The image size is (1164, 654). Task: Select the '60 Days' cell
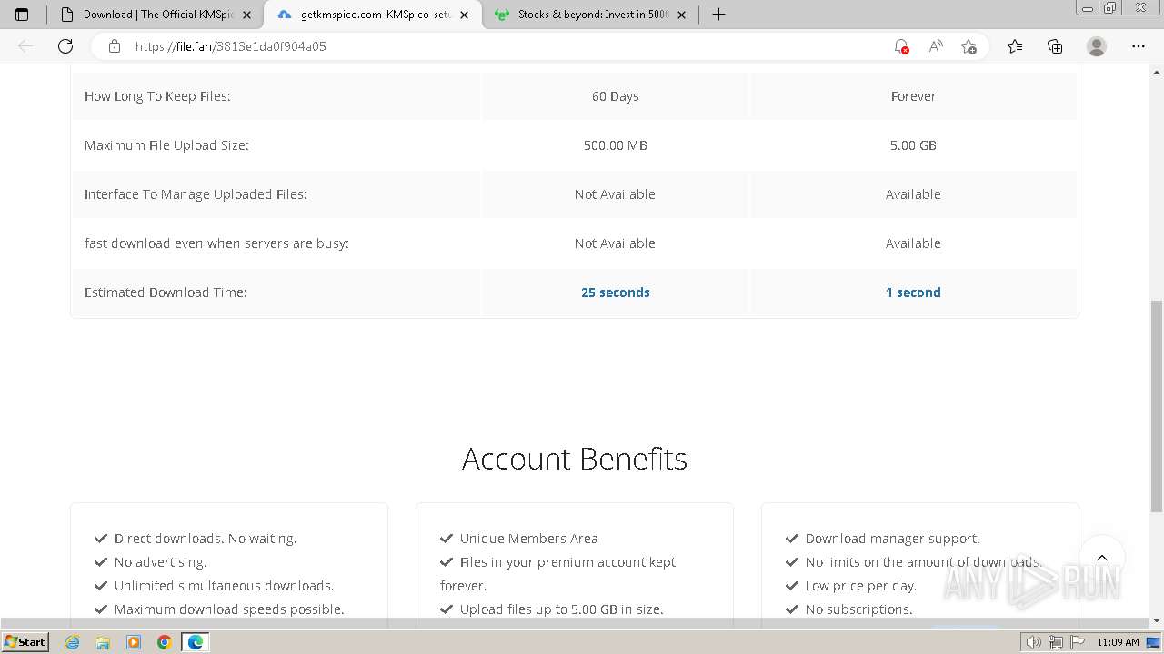pos(616,96)
